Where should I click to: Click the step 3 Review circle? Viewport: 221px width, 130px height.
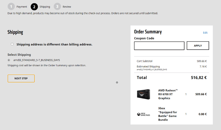(x=57, y=7)
